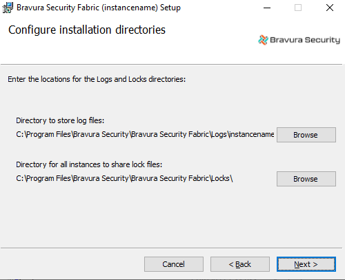Click the 'Directory to store log files' label
345x280 pixels.
(x=60, y=120)
